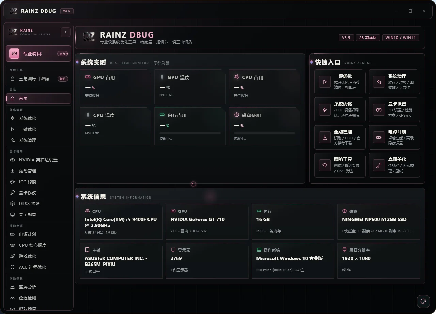The width and height of the screenshot is (436, 314).
Task: Click the 内存占用 progress bar
Action: [190, 133]
